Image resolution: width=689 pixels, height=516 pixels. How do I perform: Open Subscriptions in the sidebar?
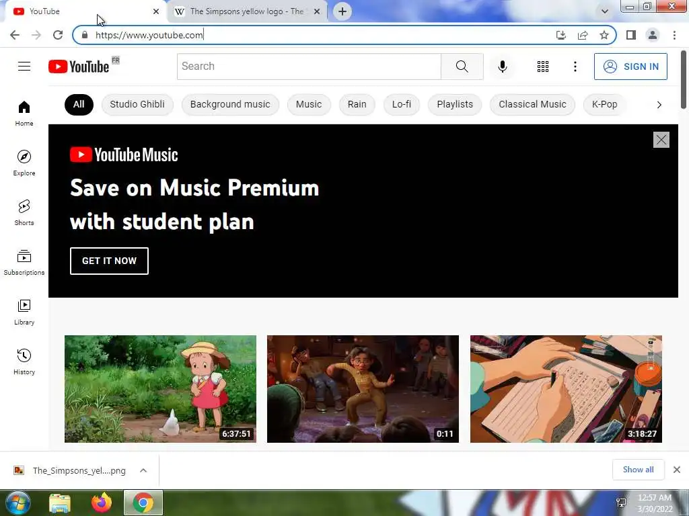(24, 263)
